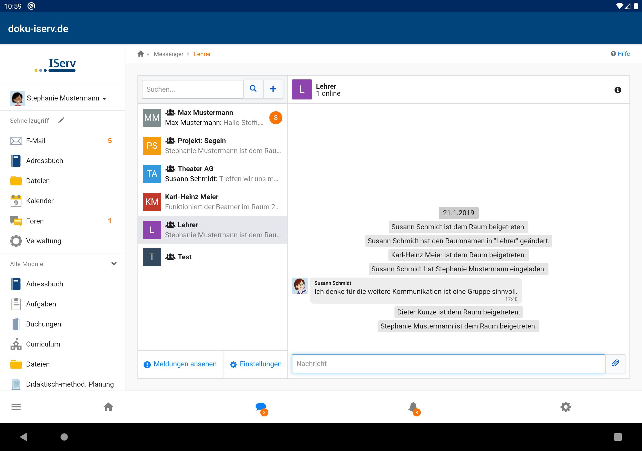Click Stephanie Mustermann profile picture

point(17,98)
